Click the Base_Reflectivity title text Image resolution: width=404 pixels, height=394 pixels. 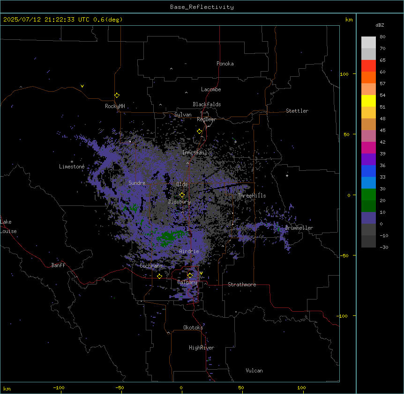202,7
